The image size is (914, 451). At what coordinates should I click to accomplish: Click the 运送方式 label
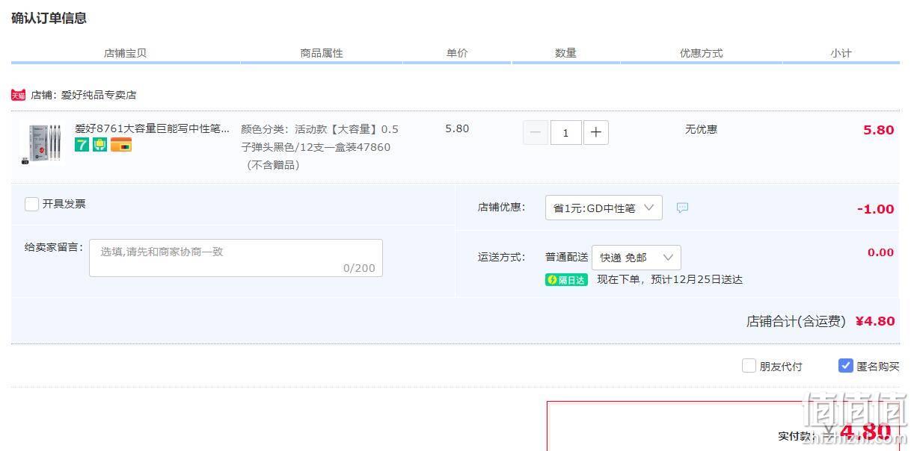(502, 257)
